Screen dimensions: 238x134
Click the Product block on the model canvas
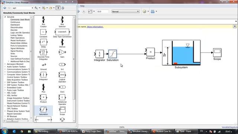[x=150, y=52]
